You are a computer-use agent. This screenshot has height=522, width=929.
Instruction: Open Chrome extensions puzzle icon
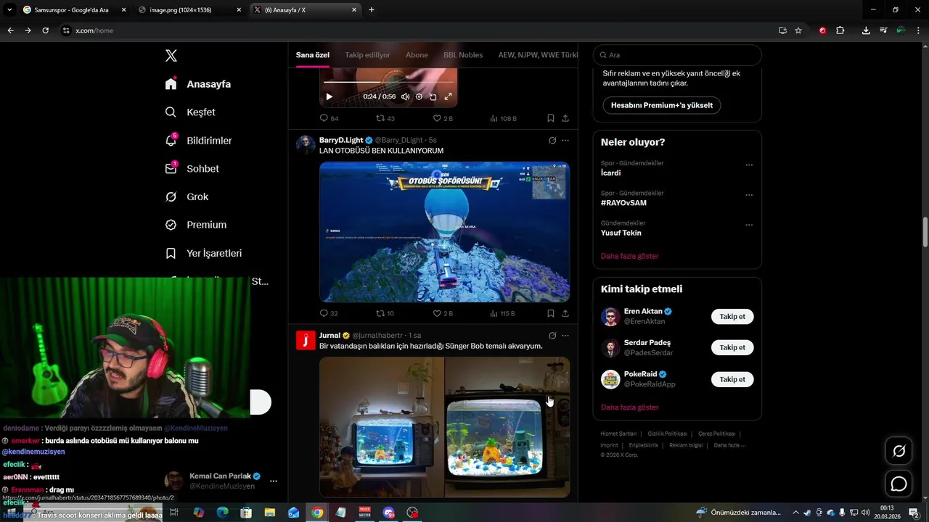pyautogui.click(x=840, y=30)
